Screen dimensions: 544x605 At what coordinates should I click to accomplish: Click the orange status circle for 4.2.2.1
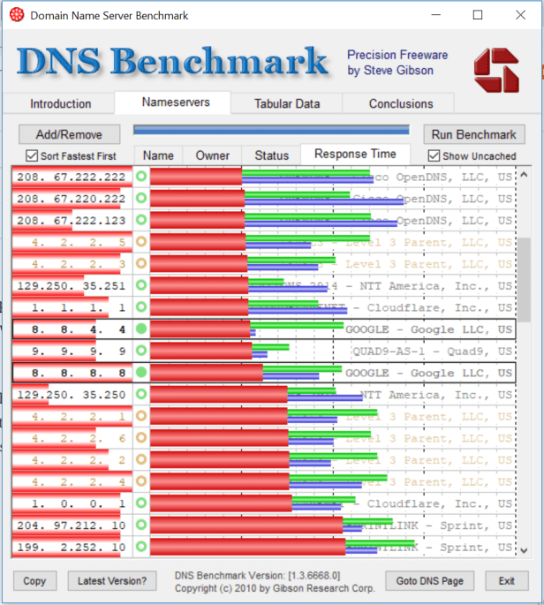(141, 416)
